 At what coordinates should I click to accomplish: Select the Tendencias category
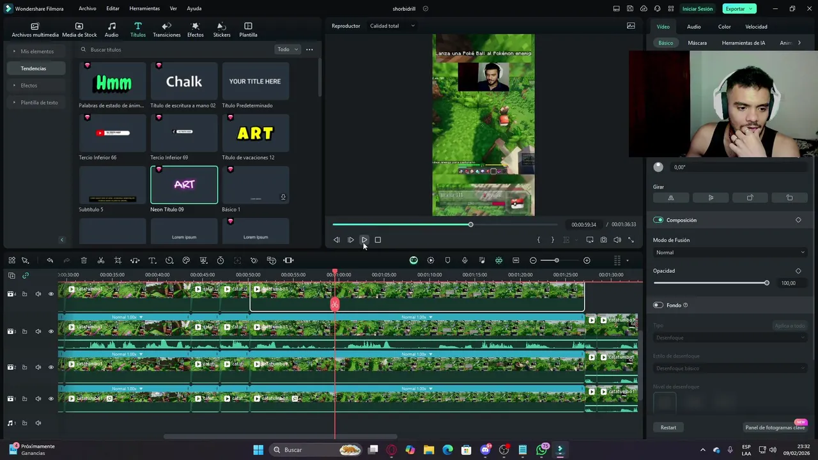[36, 68]
